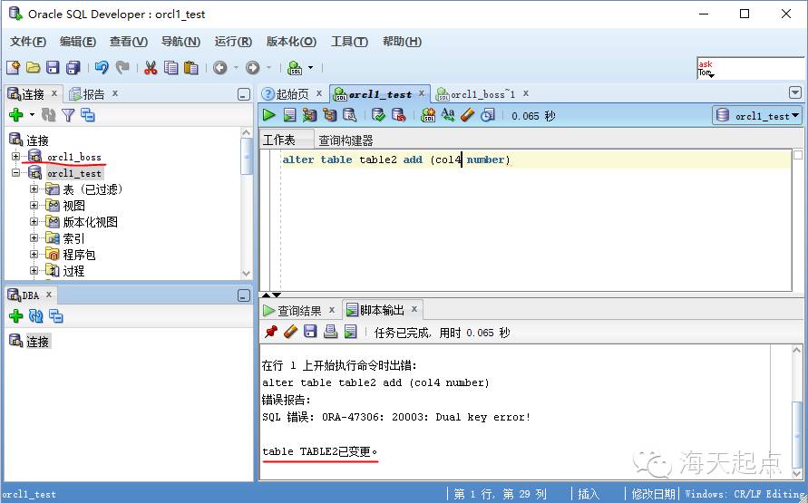Click the Save All icon

73,67
